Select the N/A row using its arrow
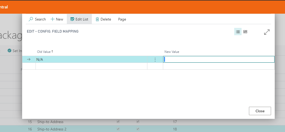The width and height of the screenshot is (285, 132). (x=29, y=60)
